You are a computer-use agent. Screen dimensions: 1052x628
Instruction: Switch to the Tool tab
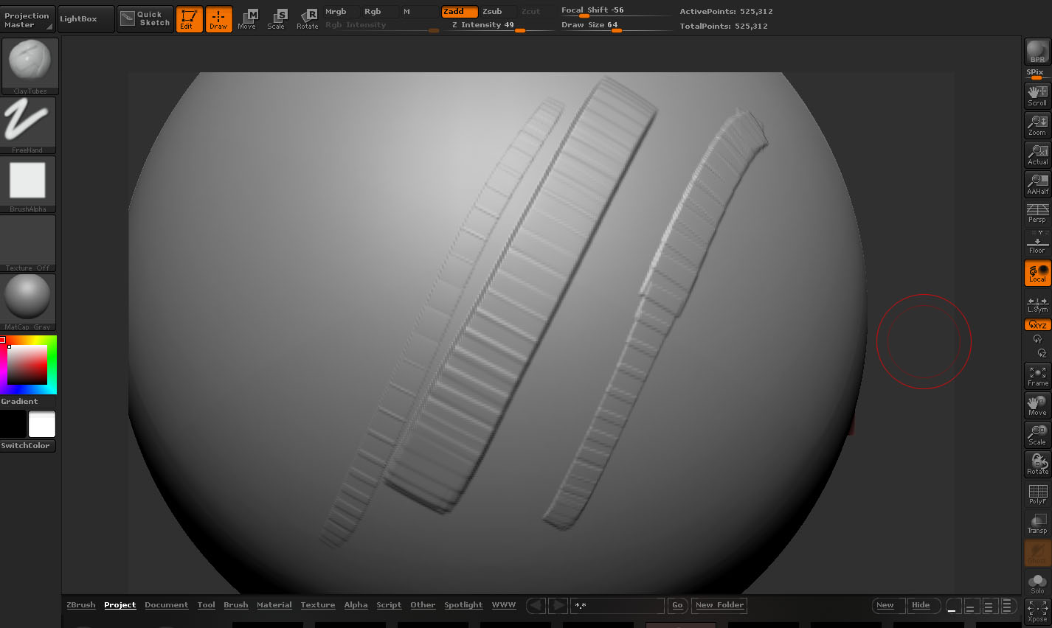[207, 605]
